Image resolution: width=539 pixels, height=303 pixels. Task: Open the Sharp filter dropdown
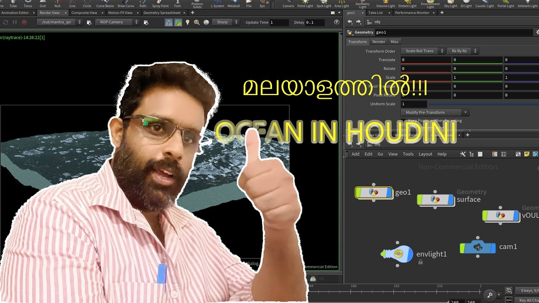(x=225, y=22)
